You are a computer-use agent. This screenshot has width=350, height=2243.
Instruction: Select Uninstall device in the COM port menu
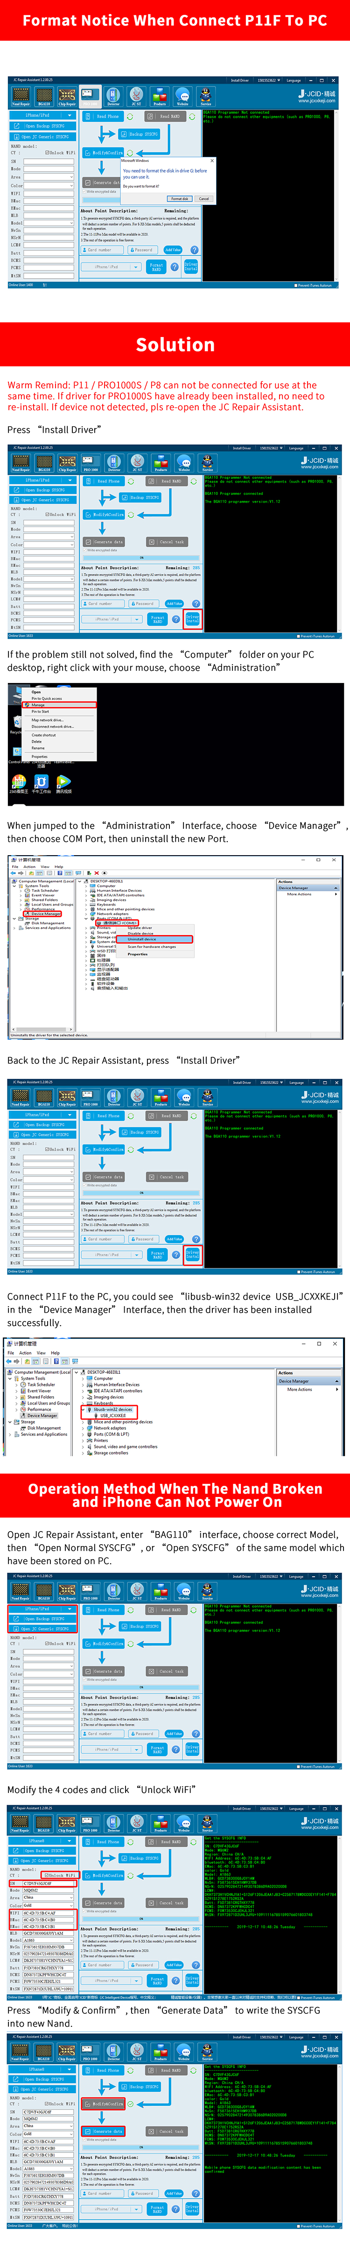tap(141, 939)
